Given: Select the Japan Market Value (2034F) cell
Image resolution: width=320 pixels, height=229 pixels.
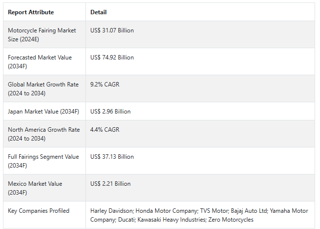Looking at the screenshot, I should (x=43, y=112).
